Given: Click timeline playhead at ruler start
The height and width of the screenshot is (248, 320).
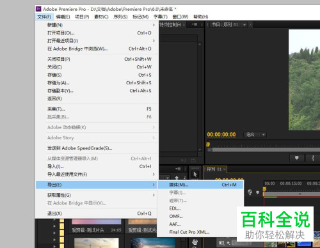Looking at the screenshot, I should click(x=264, y=189).
